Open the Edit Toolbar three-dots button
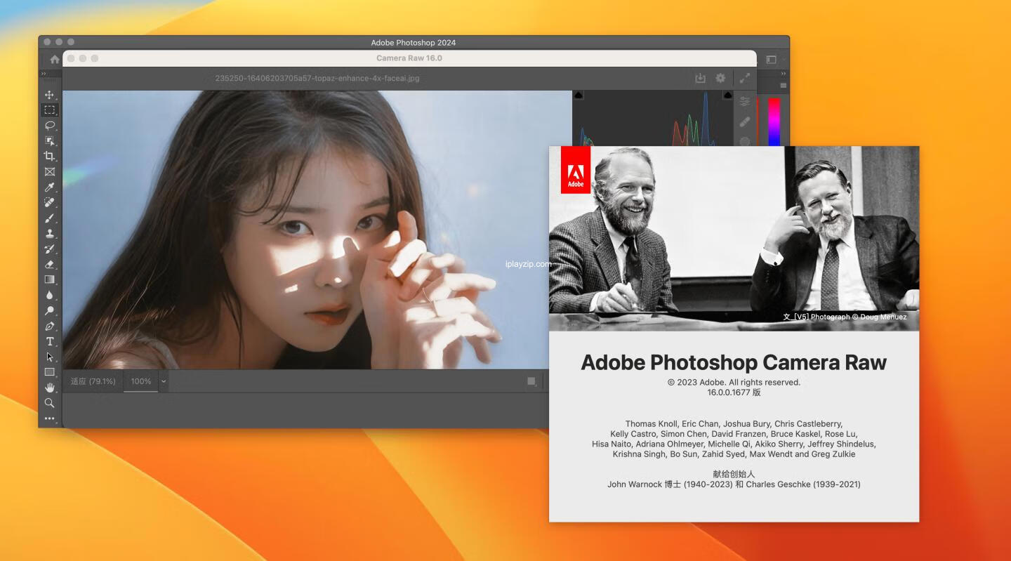 49,418
